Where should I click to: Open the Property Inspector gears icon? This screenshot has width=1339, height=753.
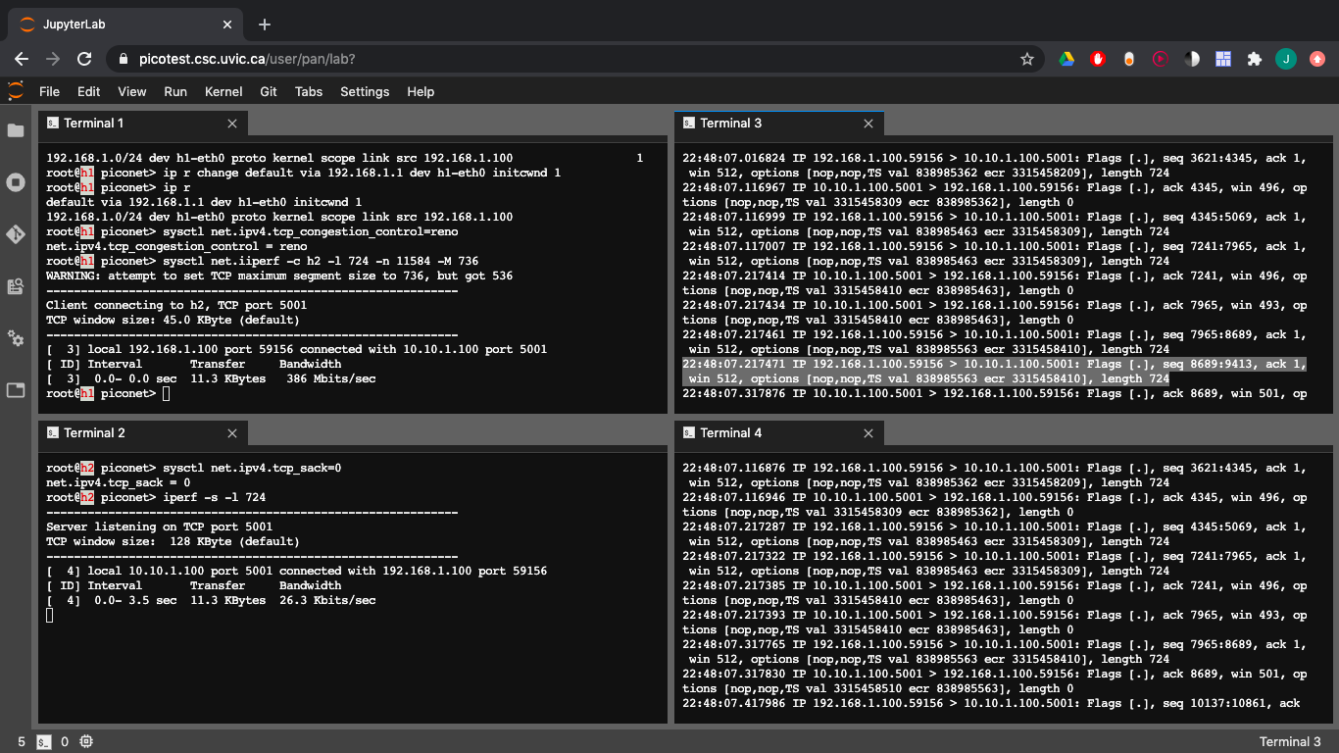pos(16,338)
